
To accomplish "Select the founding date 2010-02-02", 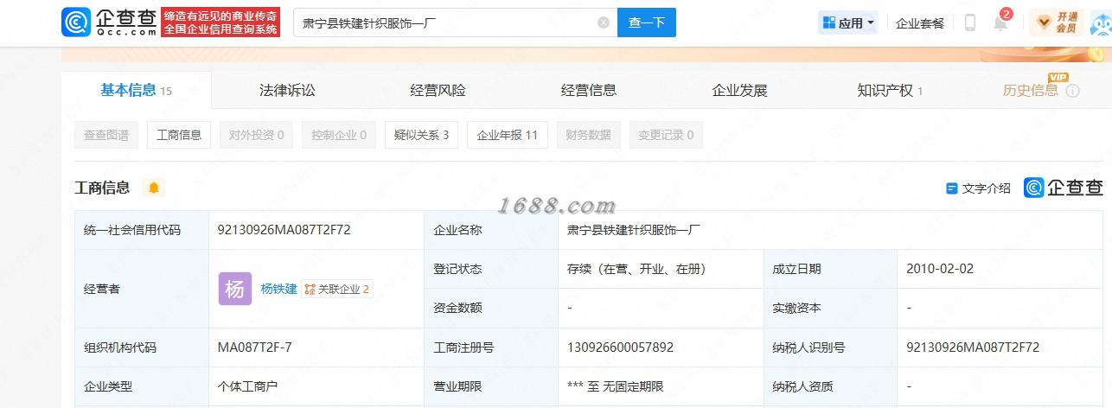I will (x=940, y=269).
